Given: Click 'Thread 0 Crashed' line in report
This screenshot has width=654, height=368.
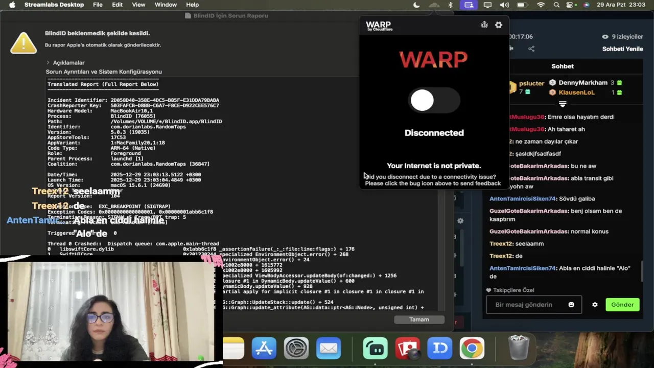Looking at the screenshot, I should tap(133, 244).
